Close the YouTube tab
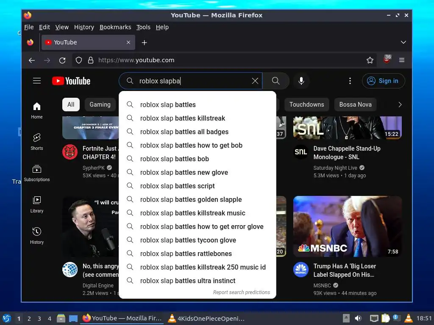 (x=128, y=42)
